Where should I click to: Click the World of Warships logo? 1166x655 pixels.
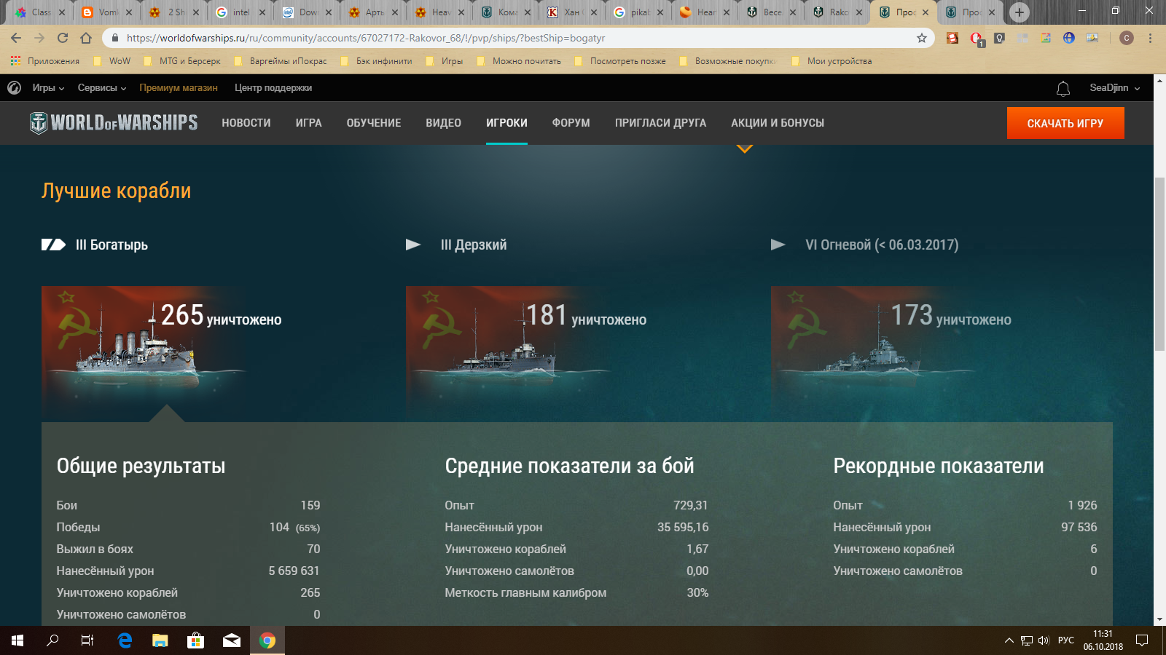[114, 122]
